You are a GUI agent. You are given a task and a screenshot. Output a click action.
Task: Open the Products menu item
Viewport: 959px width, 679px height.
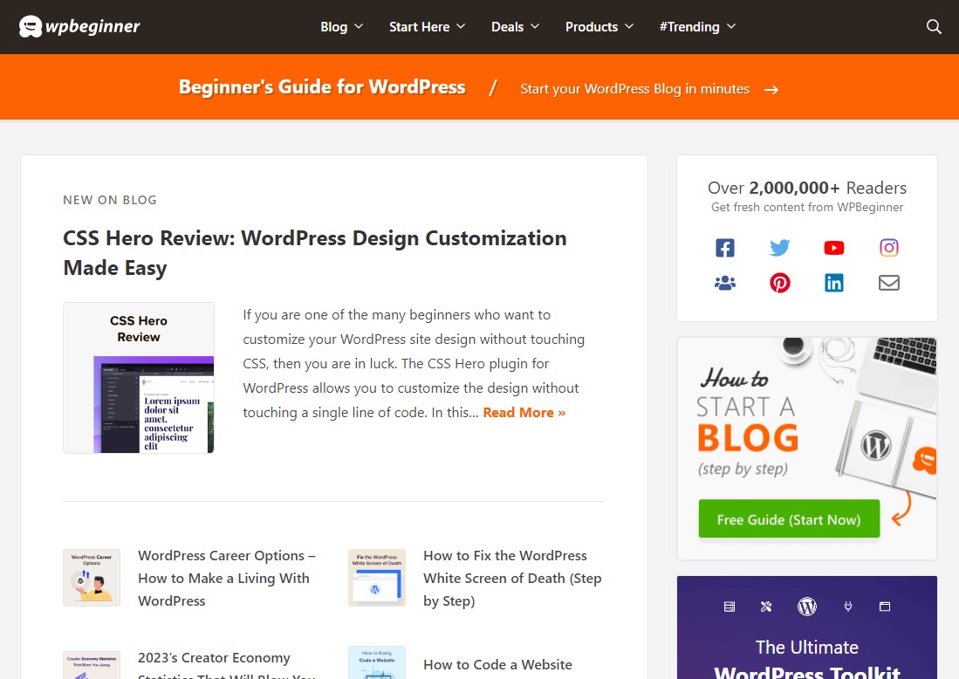coord(592,27)
